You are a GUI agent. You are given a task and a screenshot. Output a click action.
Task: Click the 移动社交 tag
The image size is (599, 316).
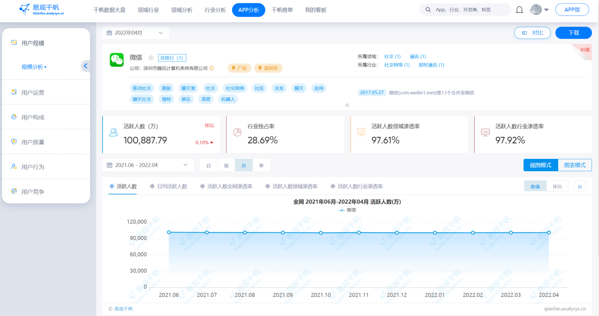[142, 88]
